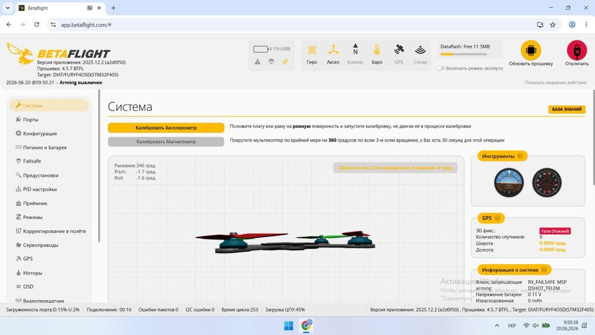Viewport: 595px width, 335px height.
Task: Click the heading compass instrument
Action: pyautogui.click(x=546, y=183)
